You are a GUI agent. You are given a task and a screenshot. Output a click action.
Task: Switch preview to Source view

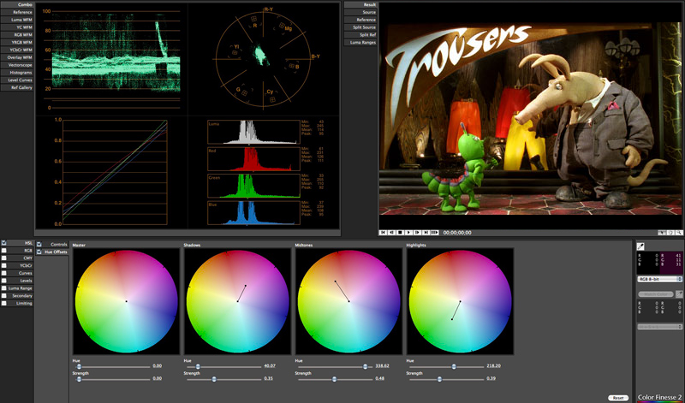pyautogui.click(x=360, y=12)
